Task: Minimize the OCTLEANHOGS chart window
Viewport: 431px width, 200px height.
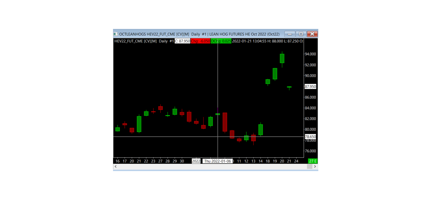Action: [290, 34]
